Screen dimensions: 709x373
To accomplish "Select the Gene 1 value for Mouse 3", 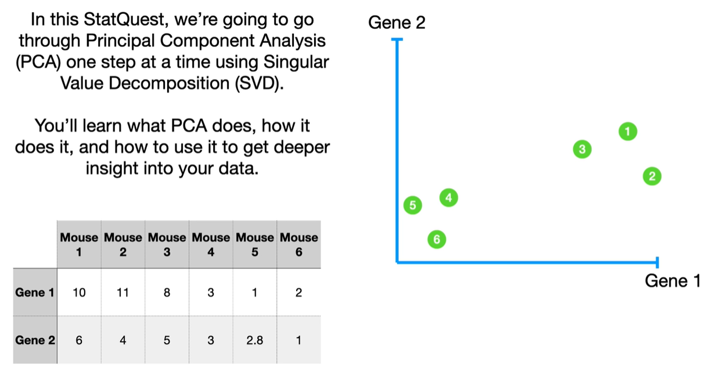I will click(x=167, y=292).
